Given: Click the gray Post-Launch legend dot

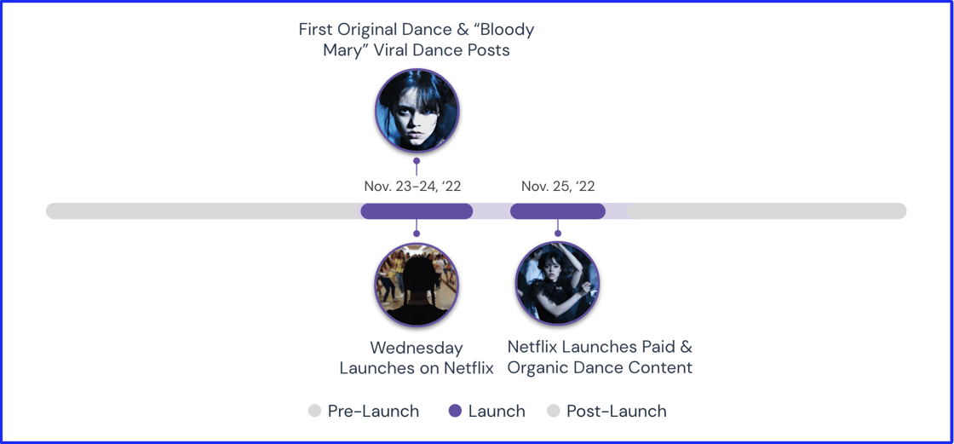Looking at the screenshot, I should pyautogui.click(x=554, y=412).
